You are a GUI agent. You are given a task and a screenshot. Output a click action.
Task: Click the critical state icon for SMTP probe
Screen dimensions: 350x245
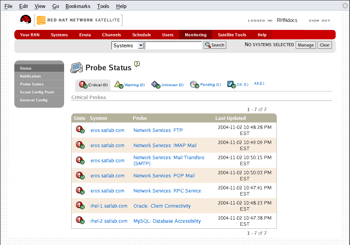pyautogui.click(x=80, y=160)
